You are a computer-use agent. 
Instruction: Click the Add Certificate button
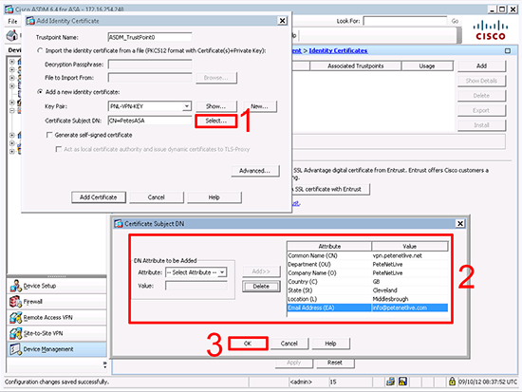pos(99,197)
